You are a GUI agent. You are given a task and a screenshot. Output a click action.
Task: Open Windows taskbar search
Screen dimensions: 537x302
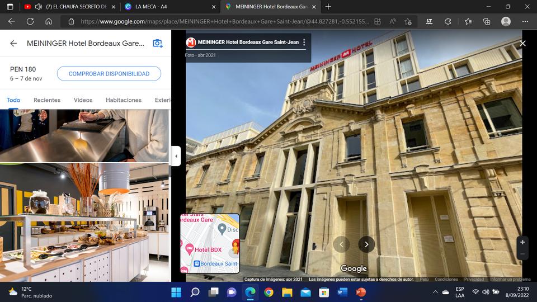(195, 292)
